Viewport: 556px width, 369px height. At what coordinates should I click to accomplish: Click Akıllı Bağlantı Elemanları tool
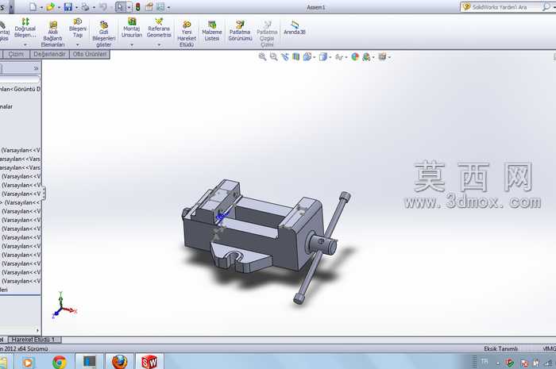[x=53, y=34]
